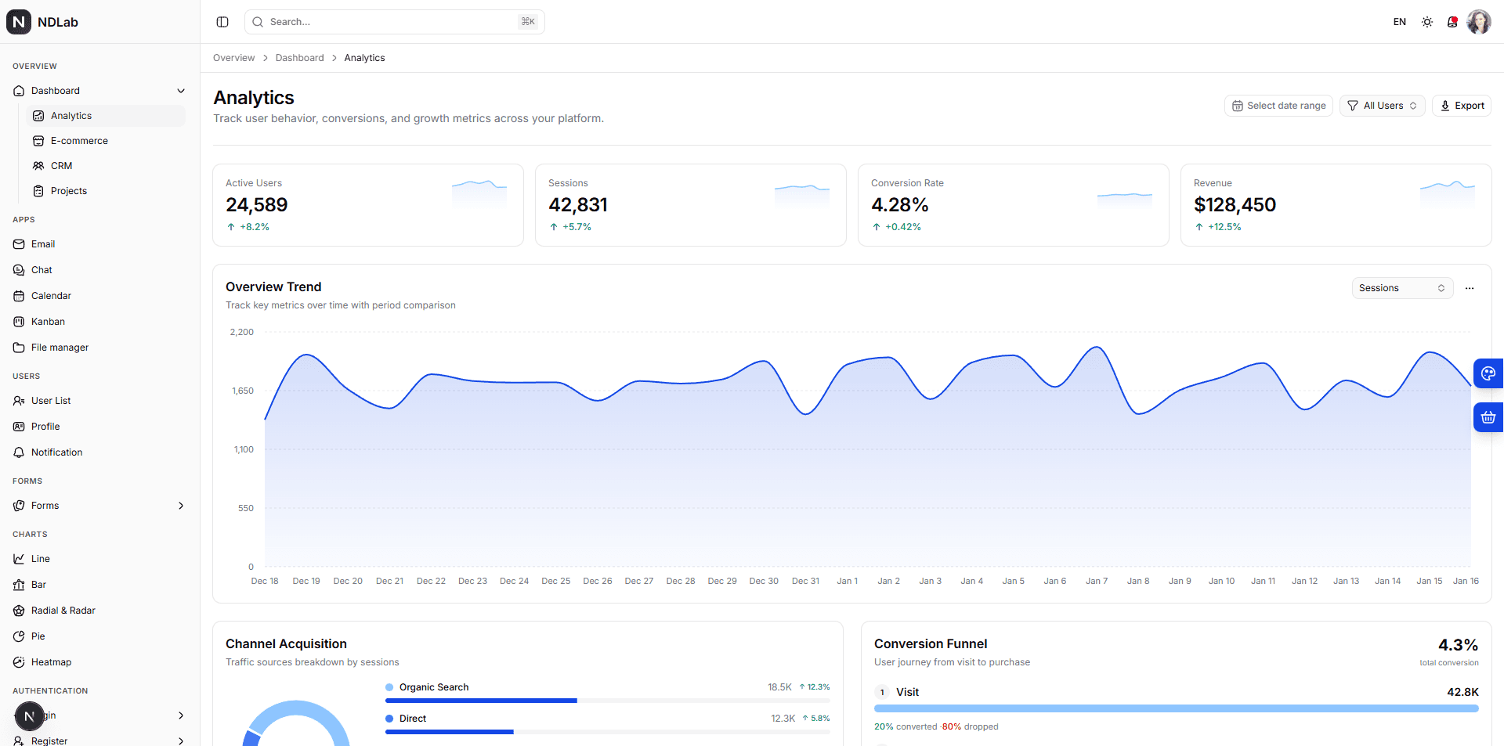Screen dimensions: 1504x746
Task: Toggle the language selector showing EN
Action: tap(1400, 21)
